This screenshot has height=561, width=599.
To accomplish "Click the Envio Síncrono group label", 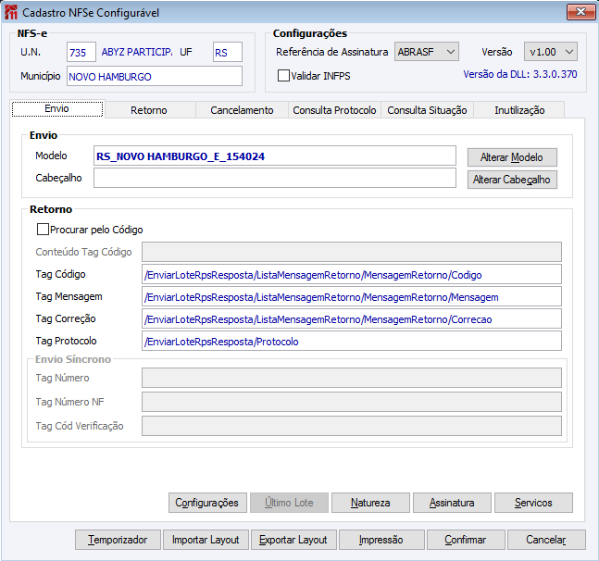I will (73, 359).
